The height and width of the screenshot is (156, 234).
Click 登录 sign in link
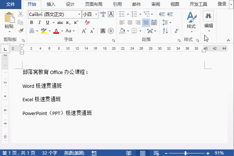[x=222, y=4]
